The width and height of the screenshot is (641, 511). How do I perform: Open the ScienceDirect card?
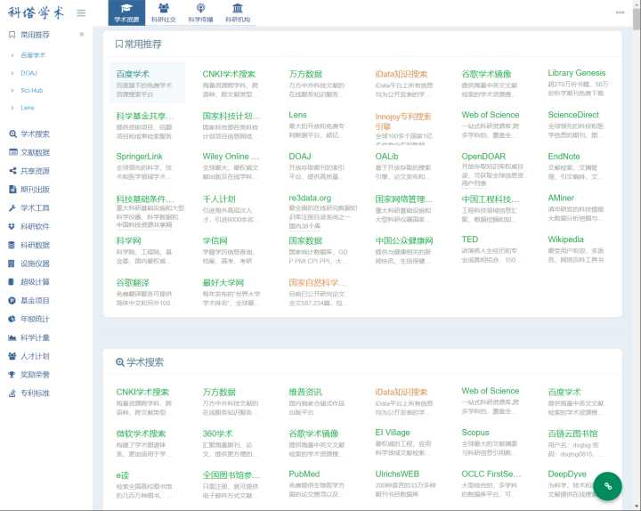click(x=579, y=125)
